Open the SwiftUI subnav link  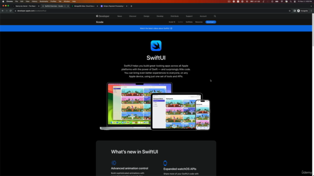click(x=181, y=22)
